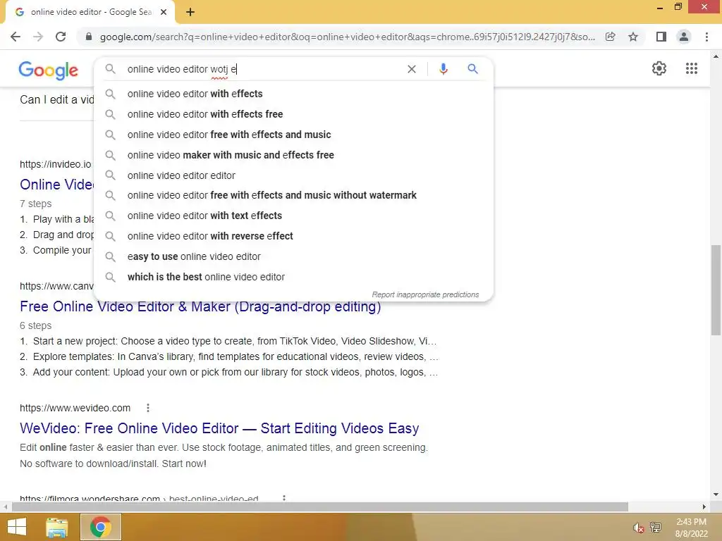The width and height of the screenshot is (722, 541).
Task: Bookmark this page with the star
Action: tap(633, 37)
